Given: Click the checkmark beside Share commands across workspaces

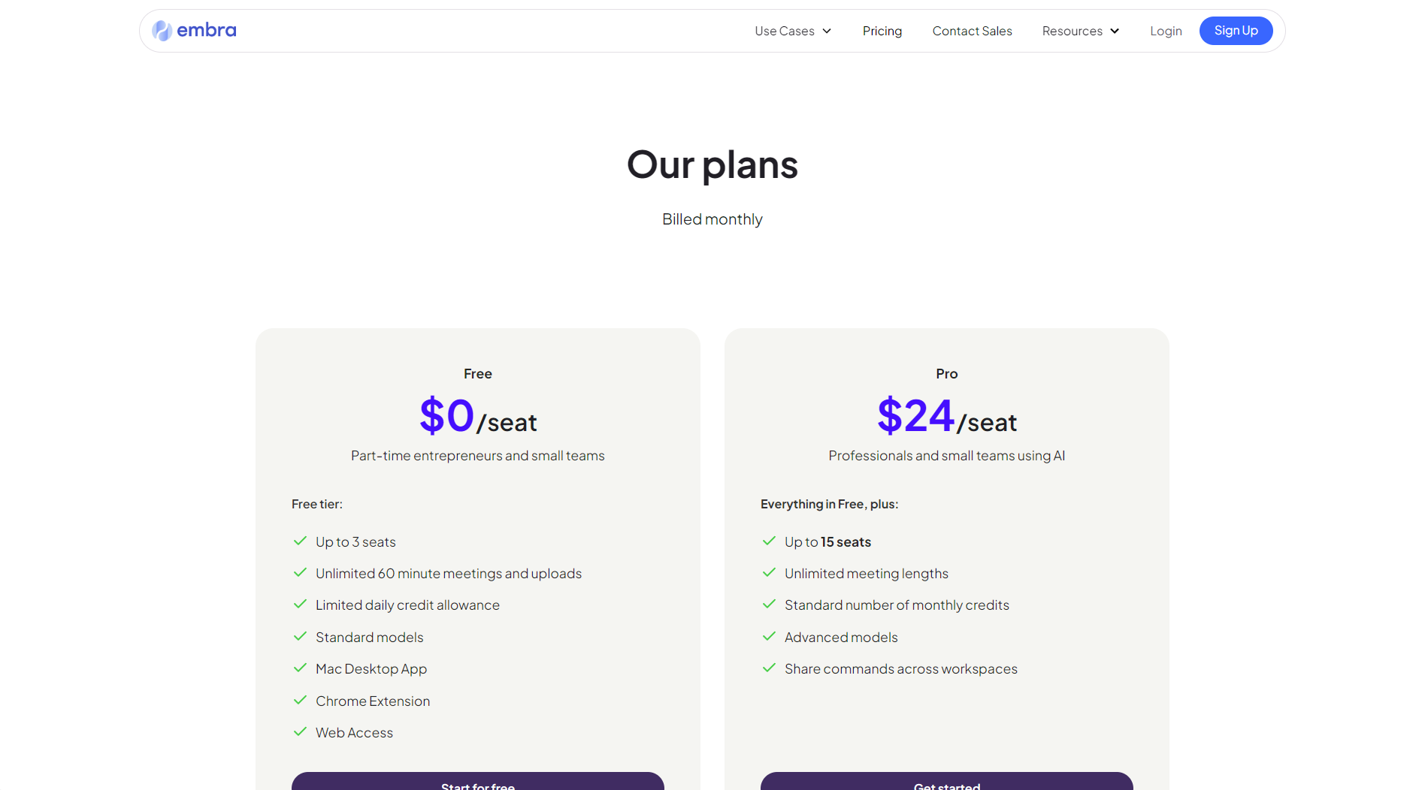Looking at the screenshot, I should pyautogui.click(x=769, y=668).
